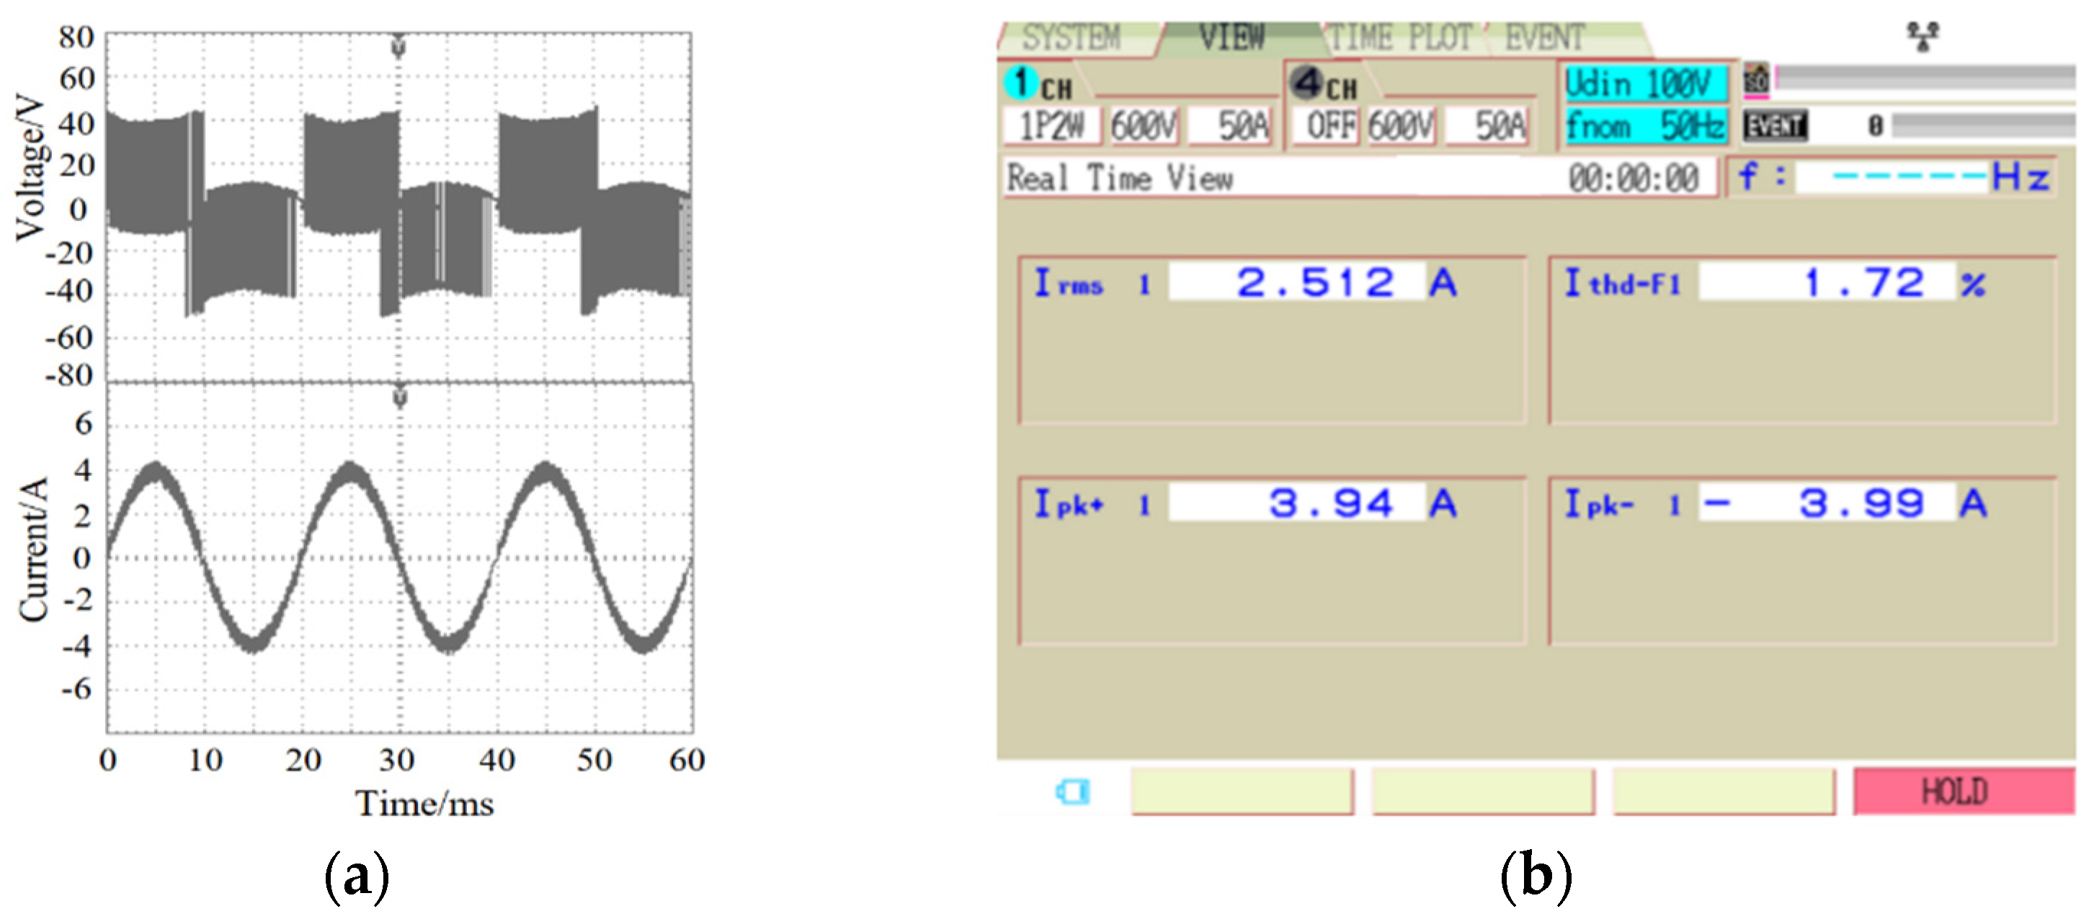Open channel 1 600V voltage range field

pyautogui.click(x=1143, y=127)
